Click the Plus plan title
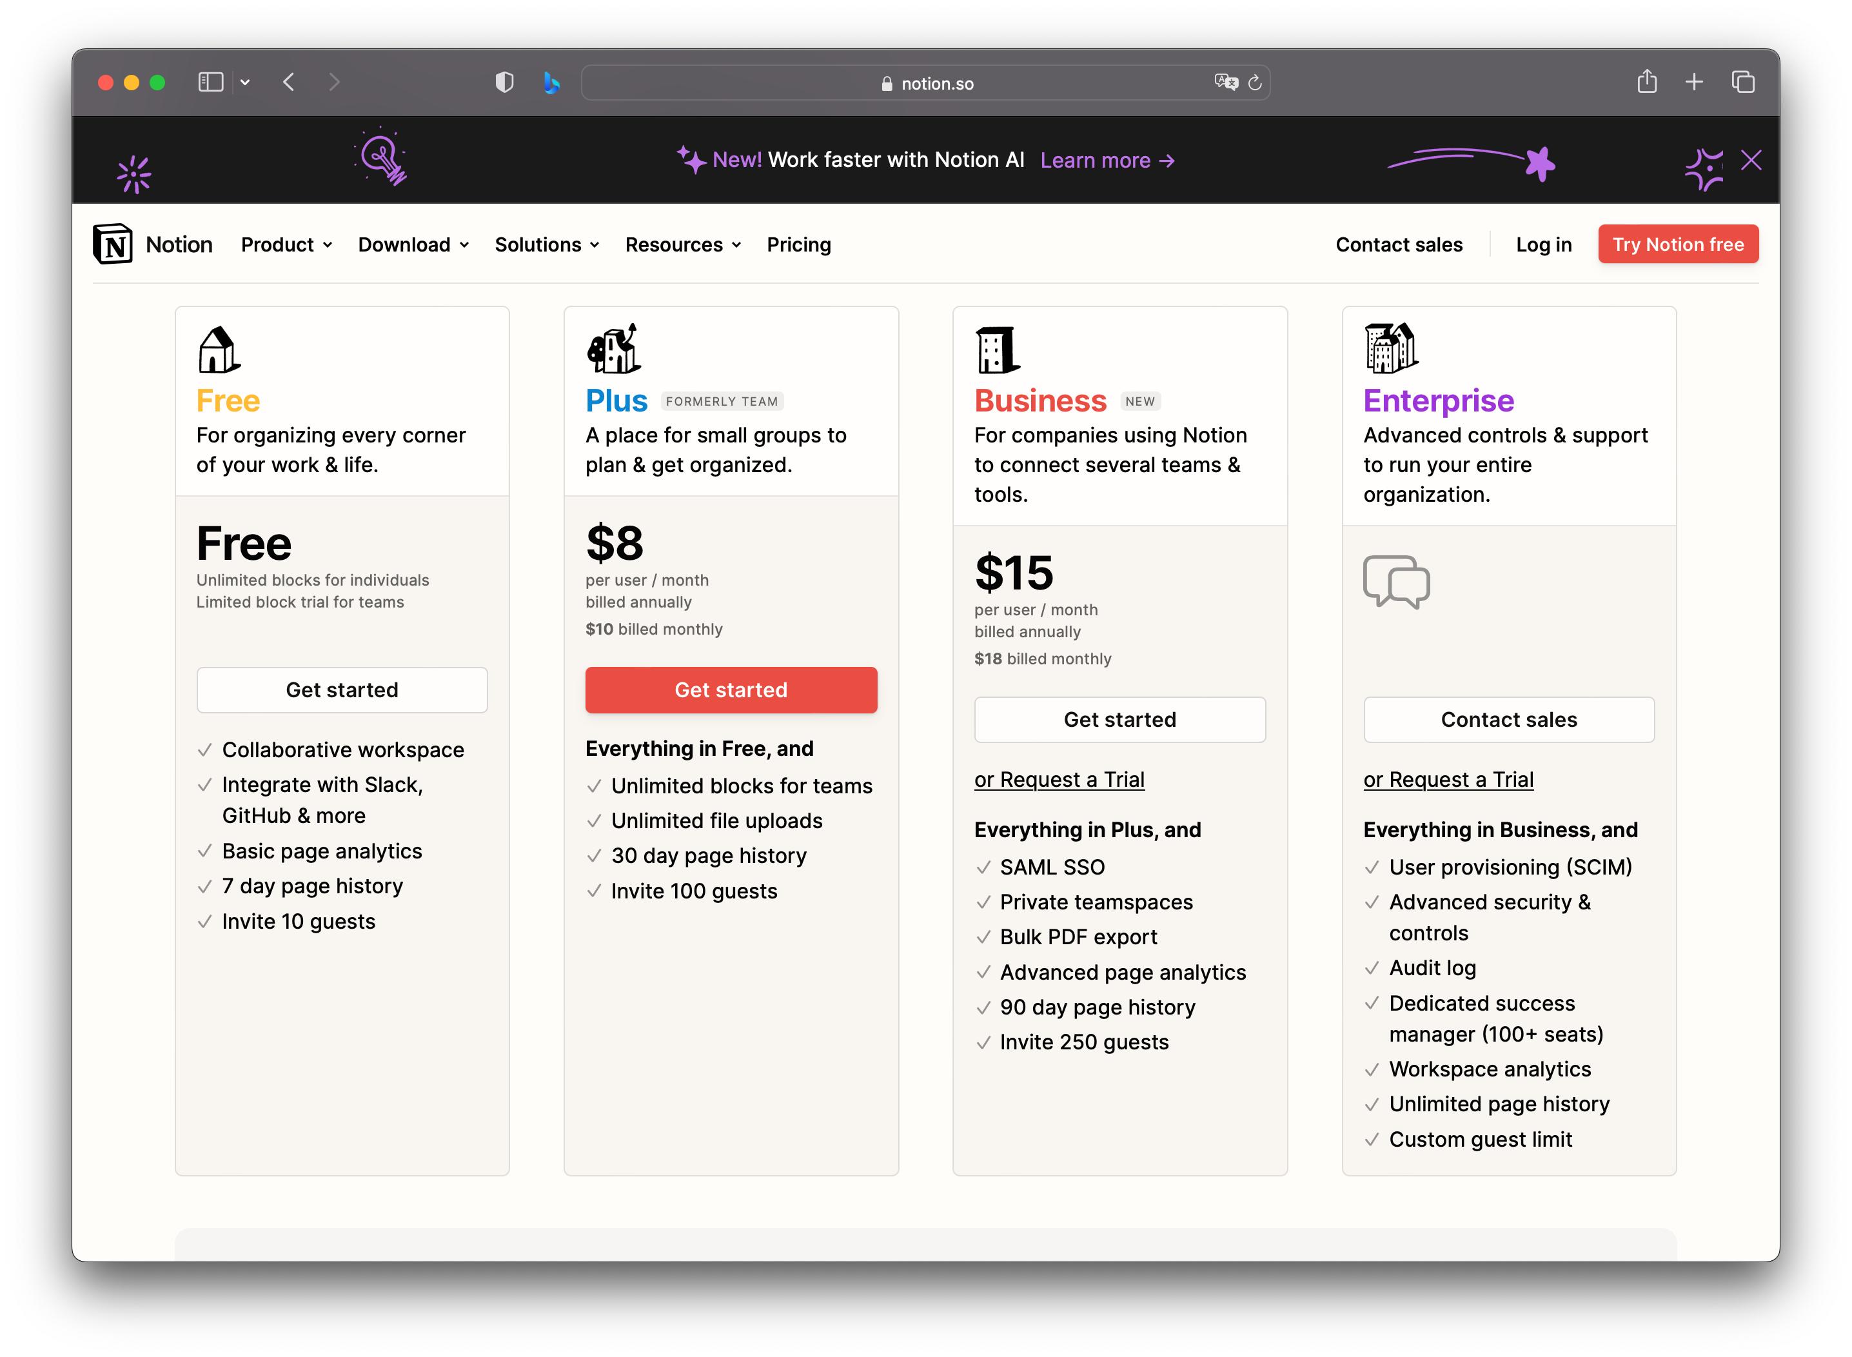 coord(616,401)
